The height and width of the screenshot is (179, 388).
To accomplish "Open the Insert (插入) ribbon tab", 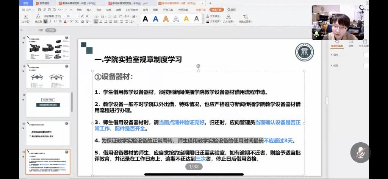I will coord(89,9).
